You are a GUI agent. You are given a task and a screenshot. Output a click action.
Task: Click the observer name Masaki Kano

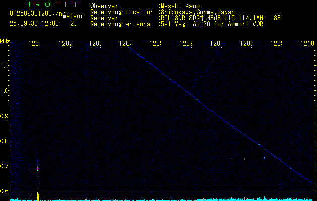tap(180, 6)
